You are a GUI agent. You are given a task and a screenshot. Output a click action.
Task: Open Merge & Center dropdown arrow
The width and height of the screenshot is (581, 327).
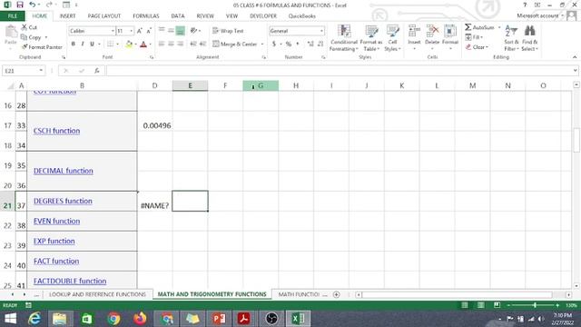(x=262, y=45)
